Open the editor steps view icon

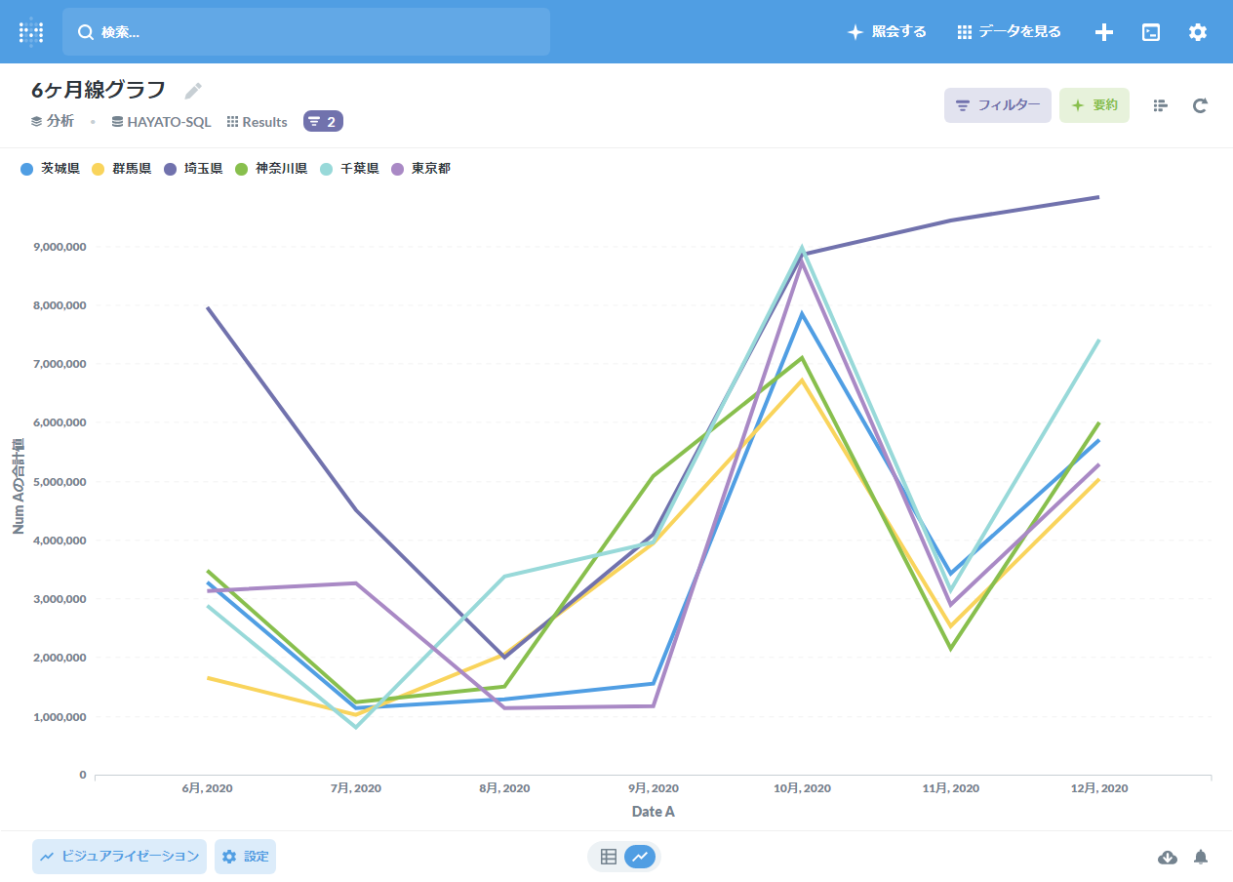[1160, 105]
